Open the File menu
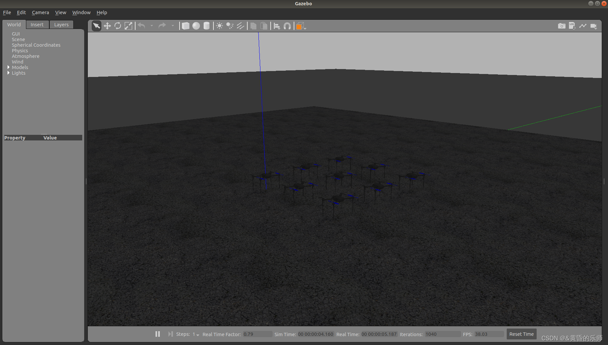The height and width of the screenshot is (345, 608). click(x=7, y=12)
